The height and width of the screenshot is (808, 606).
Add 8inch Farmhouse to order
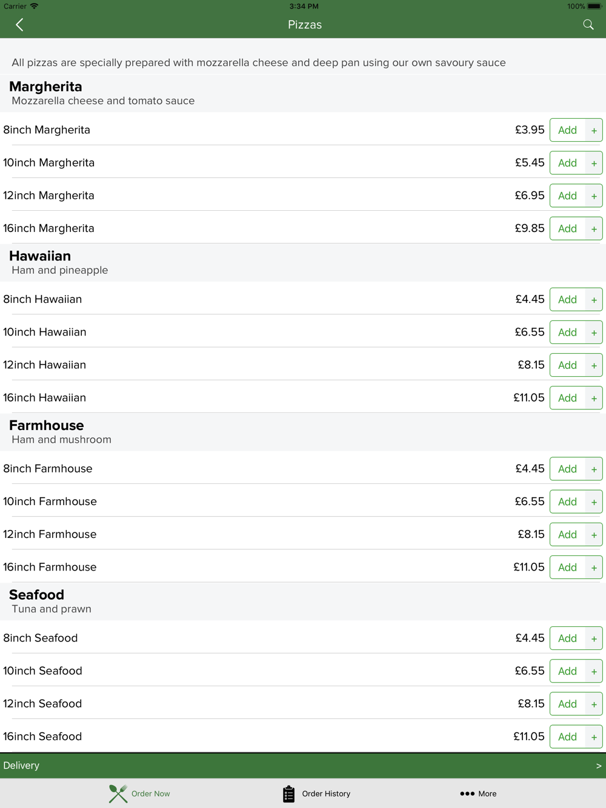568,469
